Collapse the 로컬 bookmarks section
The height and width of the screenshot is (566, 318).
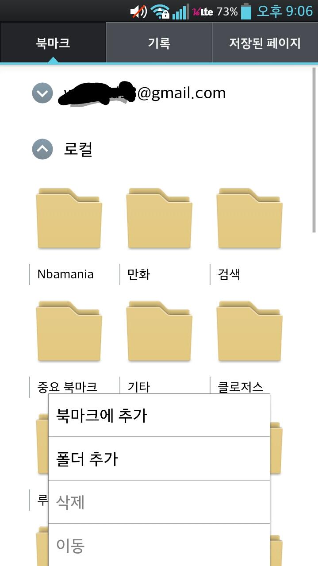pyautogui.click(x=42, y=149)
